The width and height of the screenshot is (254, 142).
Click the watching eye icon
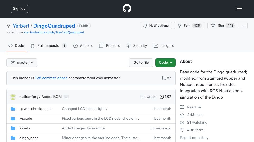[x=182, y=123]
